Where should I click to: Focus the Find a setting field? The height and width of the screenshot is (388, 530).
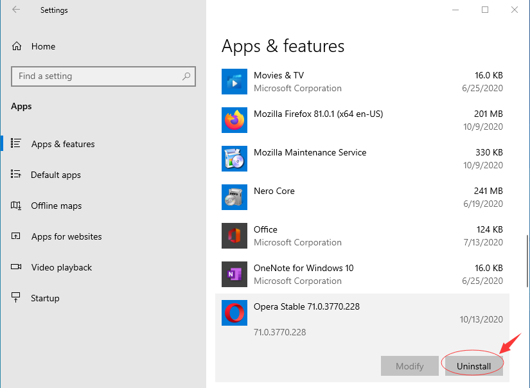coord(103,76)
